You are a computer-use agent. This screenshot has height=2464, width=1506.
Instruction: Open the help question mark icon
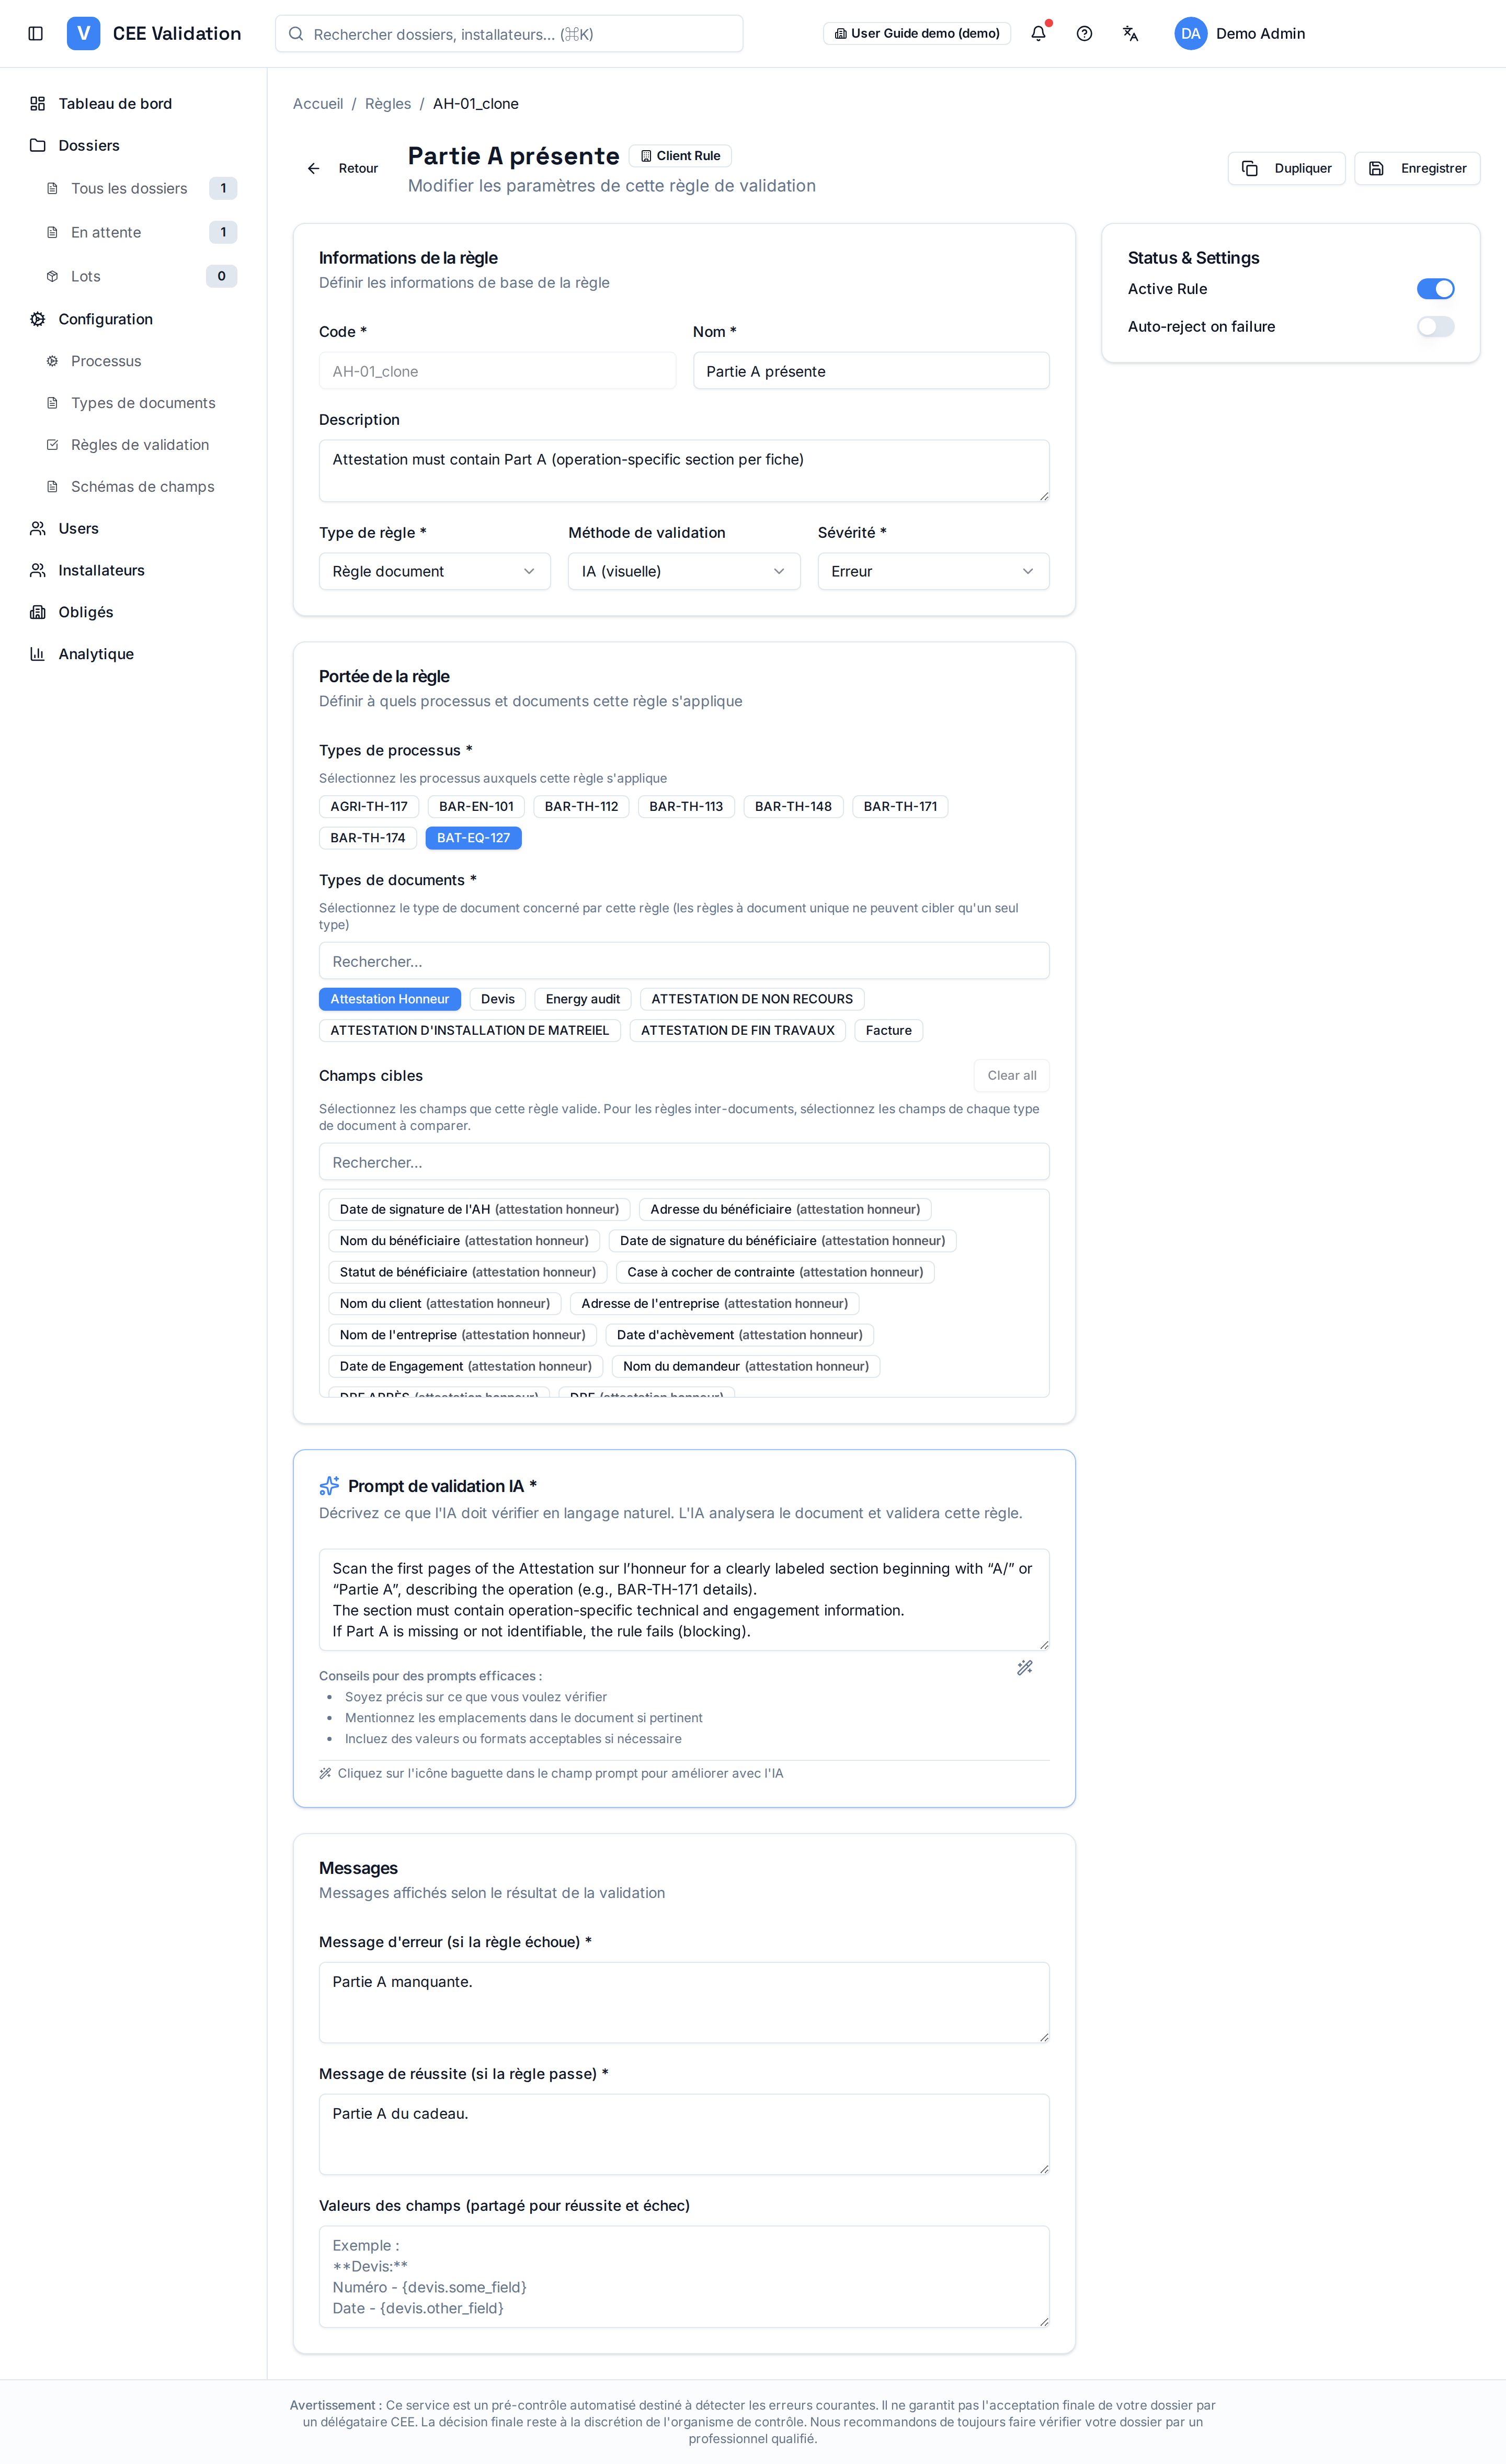[x=1085, y=33]
